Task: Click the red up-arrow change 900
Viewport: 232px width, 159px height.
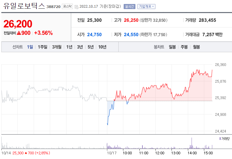Action: click(24, 33)
